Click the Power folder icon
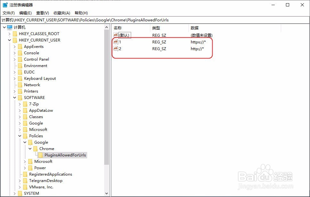310x197 pixels. pos(30,168)
